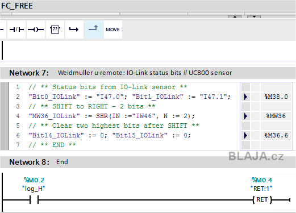Click the up arrow pane handle
Viewport: 296px width, 213px height.
point(235,16)
